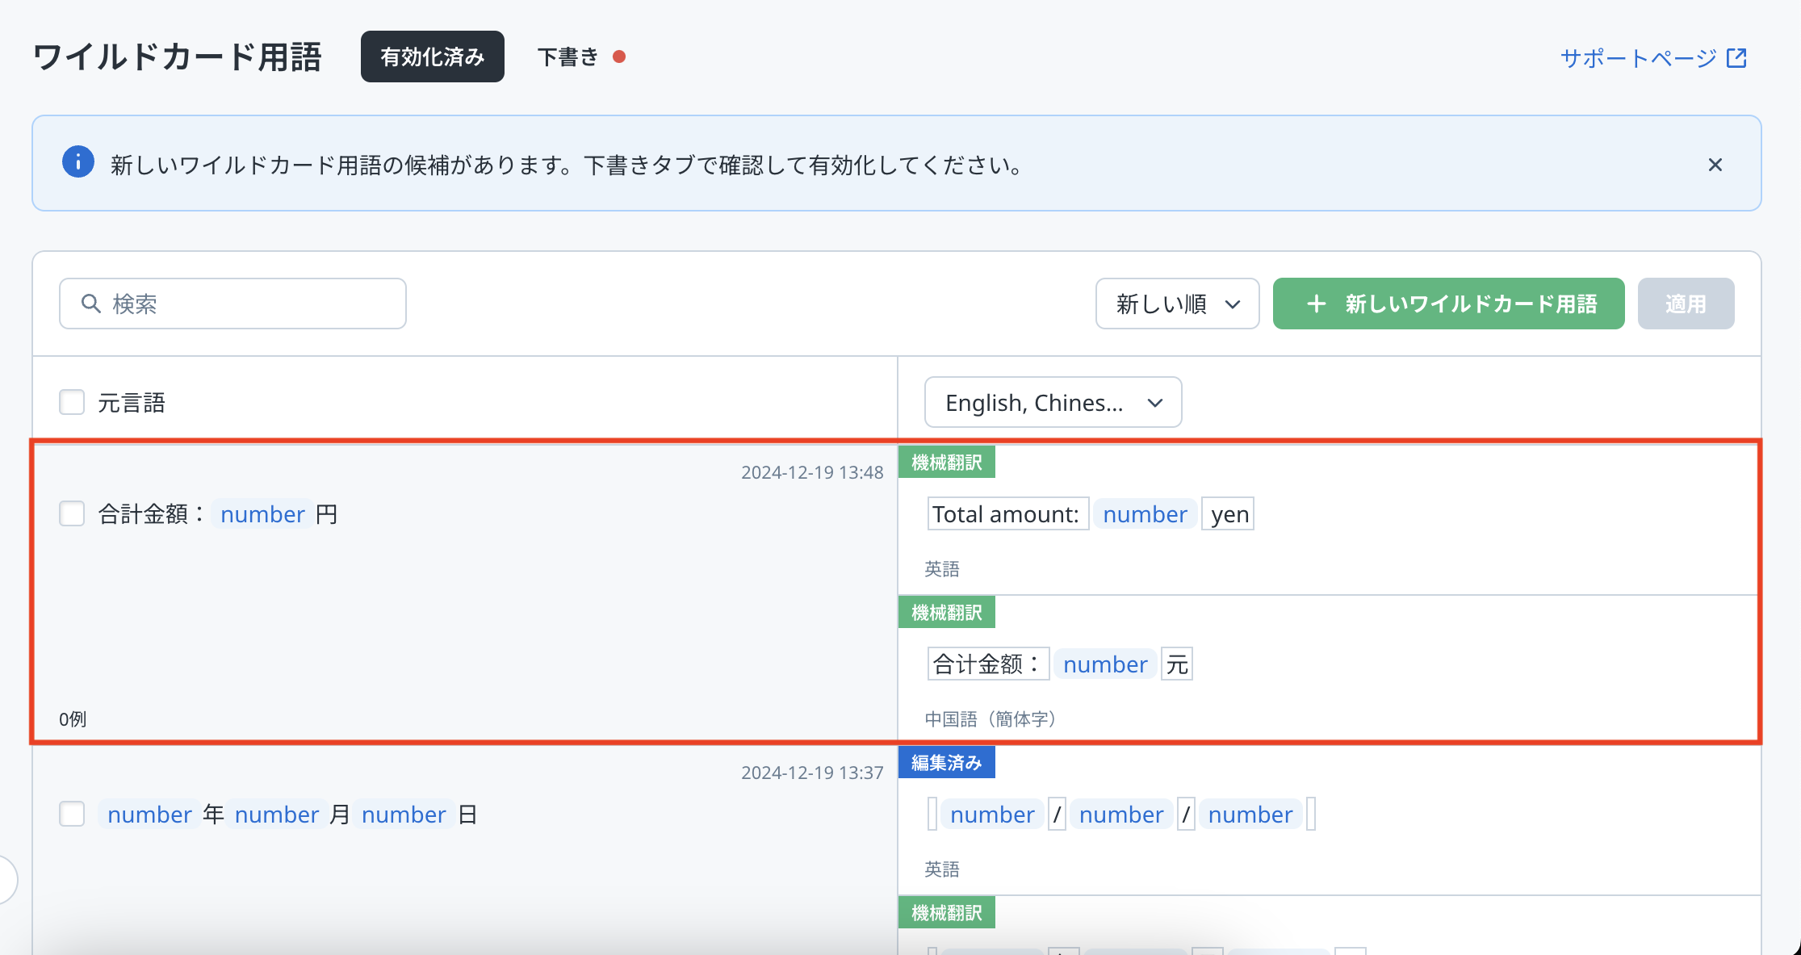Click the 機械翻訳 badge above 合计金额
The image size is (1801, 955).
click(946, 613)
